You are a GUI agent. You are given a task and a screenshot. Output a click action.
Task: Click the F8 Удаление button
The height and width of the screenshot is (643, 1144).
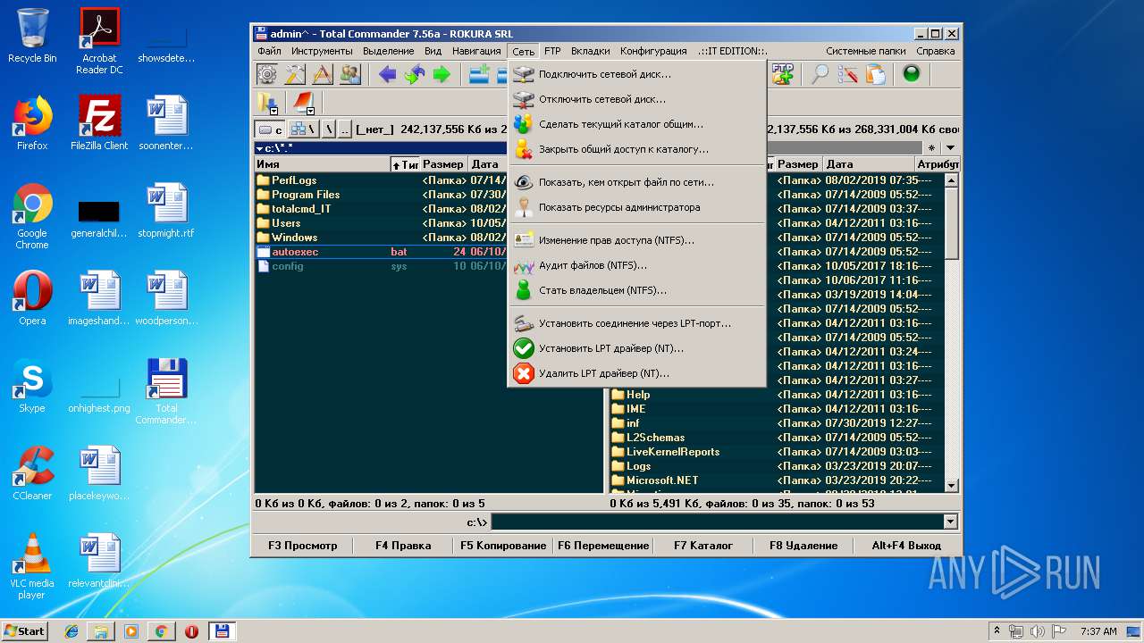tap(803, 545)
